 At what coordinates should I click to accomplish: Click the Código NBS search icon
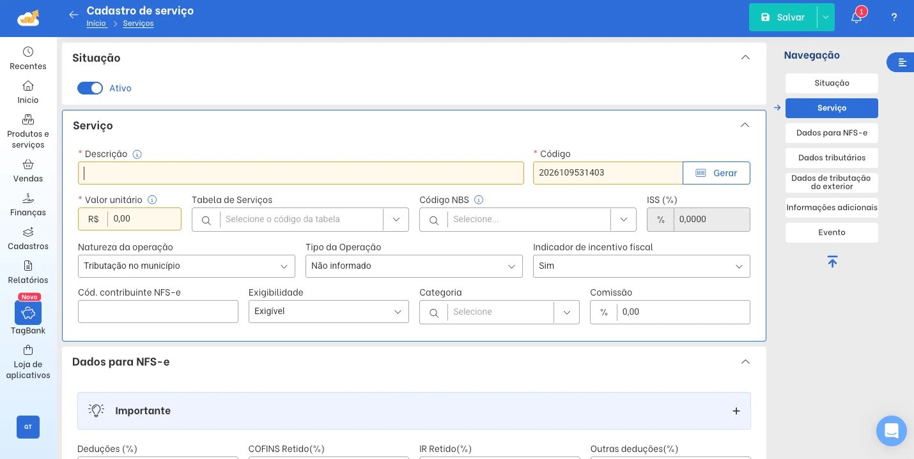pyautogui.click(x=434, y=220)
